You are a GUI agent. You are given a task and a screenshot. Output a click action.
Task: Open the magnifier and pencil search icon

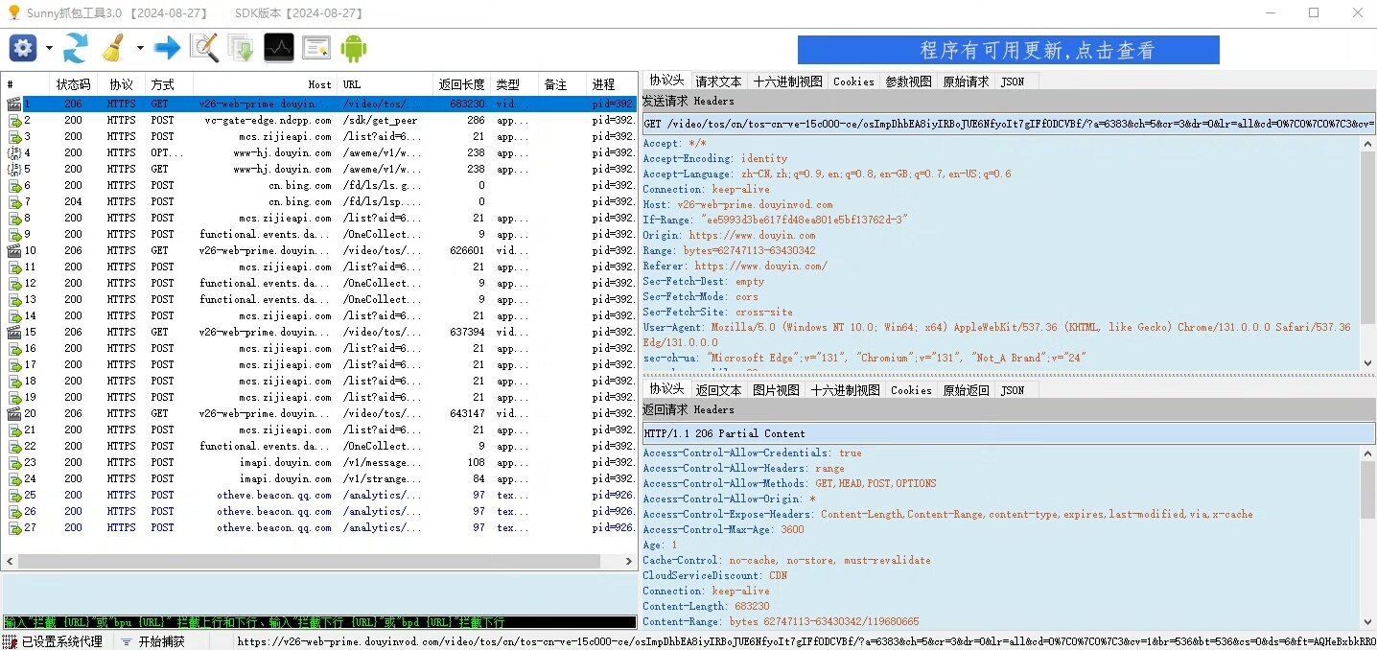(203, 48)
